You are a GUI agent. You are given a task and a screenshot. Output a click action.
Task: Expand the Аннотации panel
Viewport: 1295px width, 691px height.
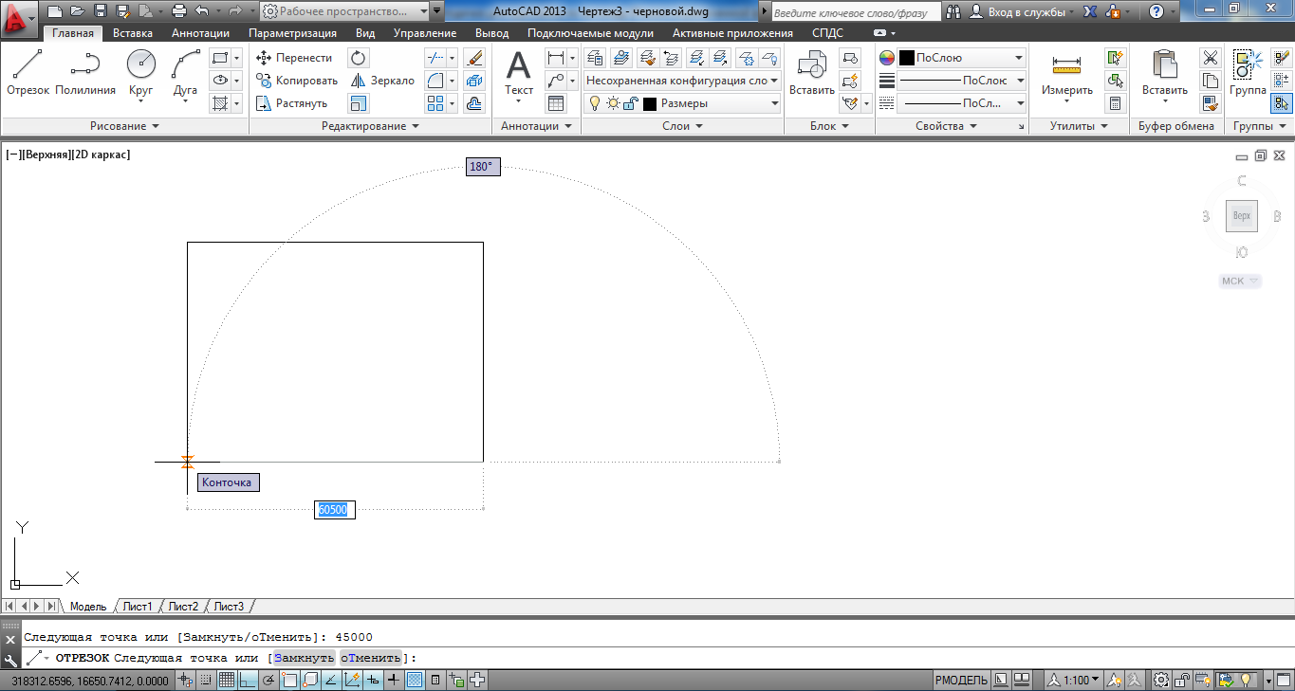tap(536, 126)
